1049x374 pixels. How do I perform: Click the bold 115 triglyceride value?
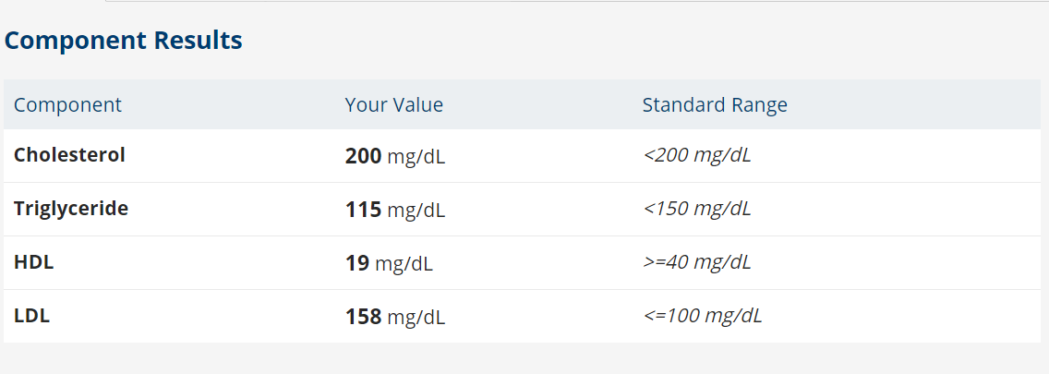click(363, 210)
